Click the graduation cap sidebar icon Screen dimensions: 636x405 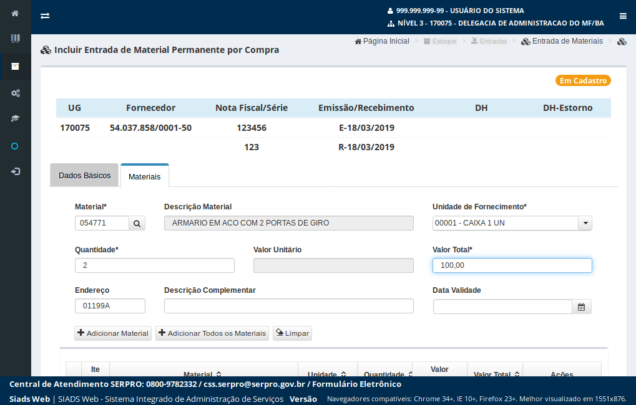tap(15, 118)
